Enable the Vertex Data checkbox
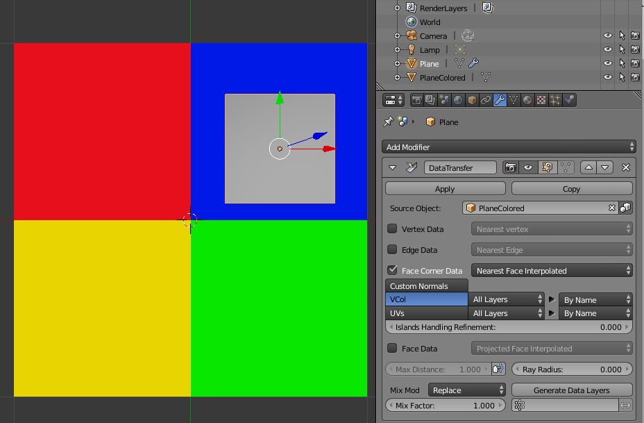 [x=392, y=229]
